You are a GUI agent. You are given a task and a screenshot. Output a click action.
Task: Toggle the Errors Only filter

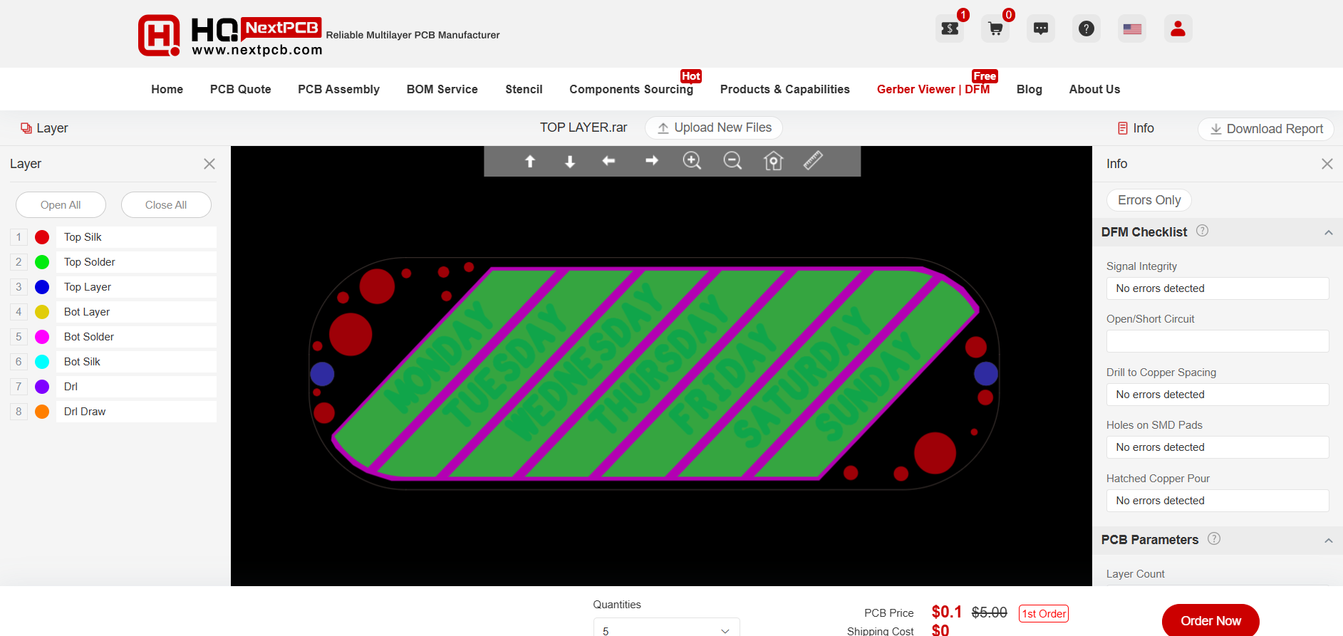coord(1149,200)
